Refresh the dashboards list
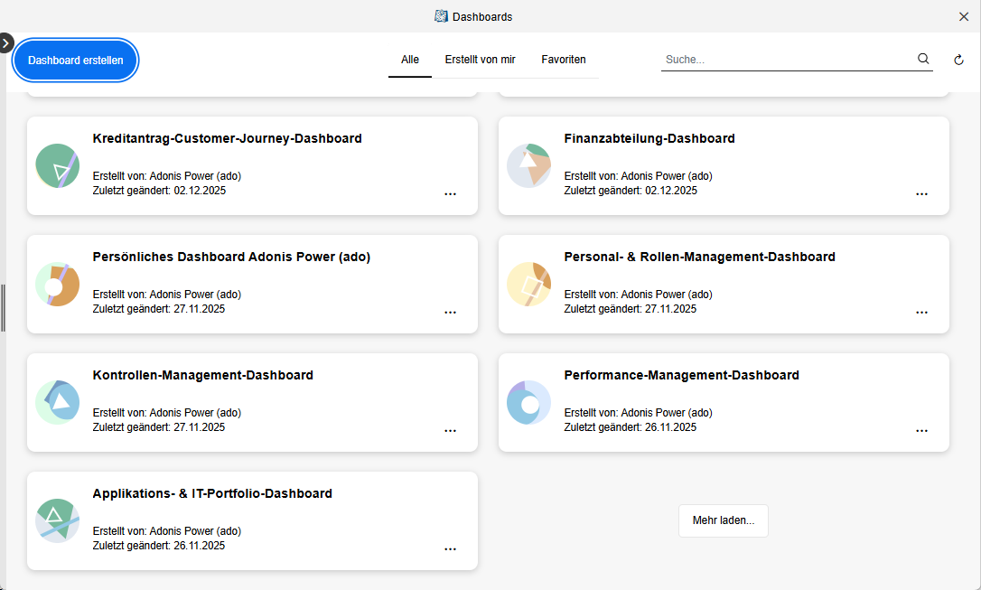Image resolution: width=981 pixels, height=590 pixels. tap(958, 60)
